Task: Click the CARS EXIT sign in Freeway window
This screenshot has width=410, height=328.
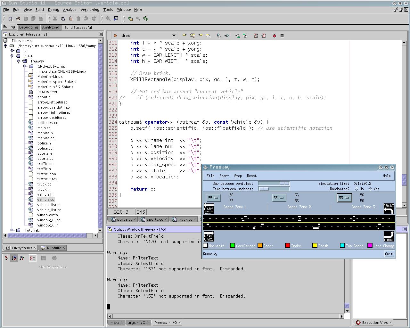Action: coord(209,209)
